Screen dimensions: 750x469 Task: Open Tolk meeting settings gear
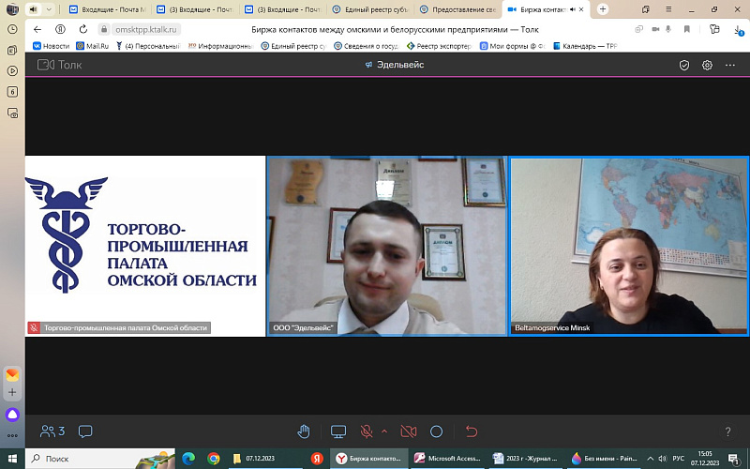pos(707,65)
